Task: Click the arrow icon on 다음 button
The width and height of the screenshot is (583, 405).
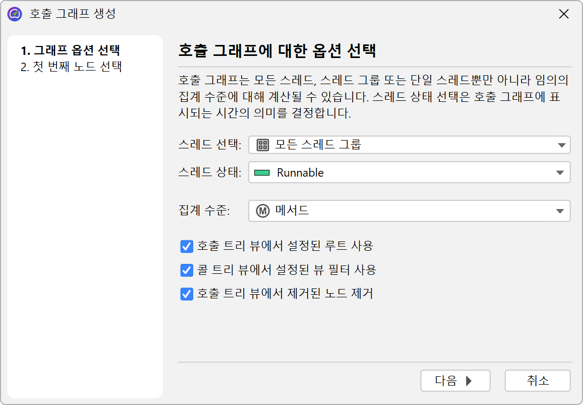Action: click(469, 381)
